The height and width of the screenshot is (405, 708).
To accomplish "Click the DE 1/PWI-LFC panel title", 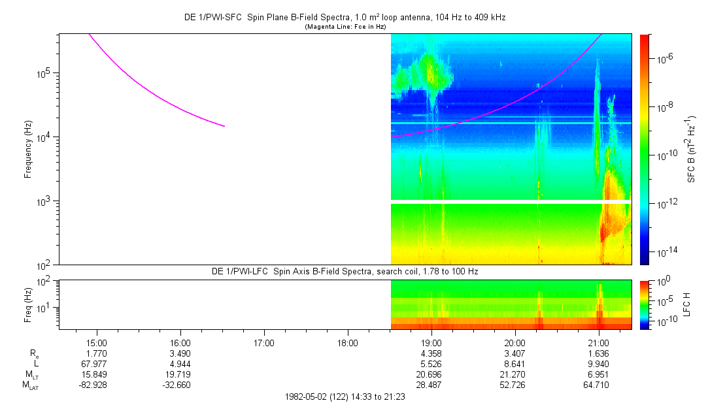I will point(345,271).
